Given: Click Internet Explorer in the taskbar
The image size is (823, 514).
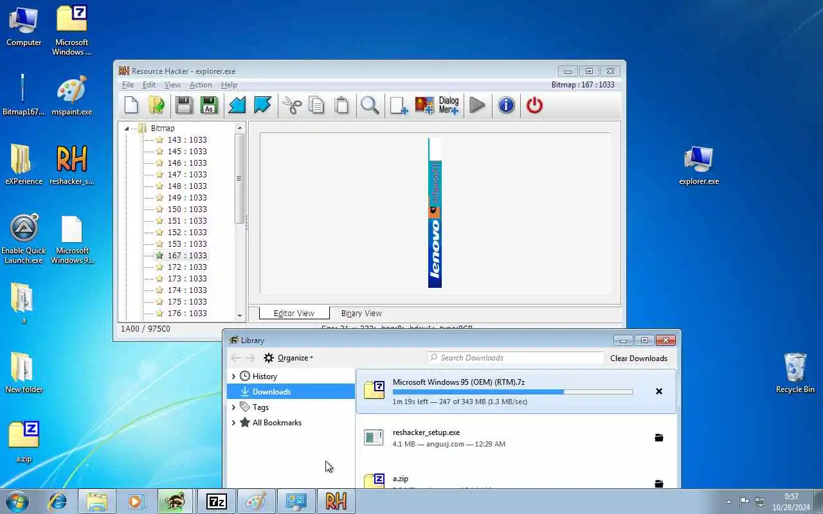Looking at the screenshot, I should (57, 501).
